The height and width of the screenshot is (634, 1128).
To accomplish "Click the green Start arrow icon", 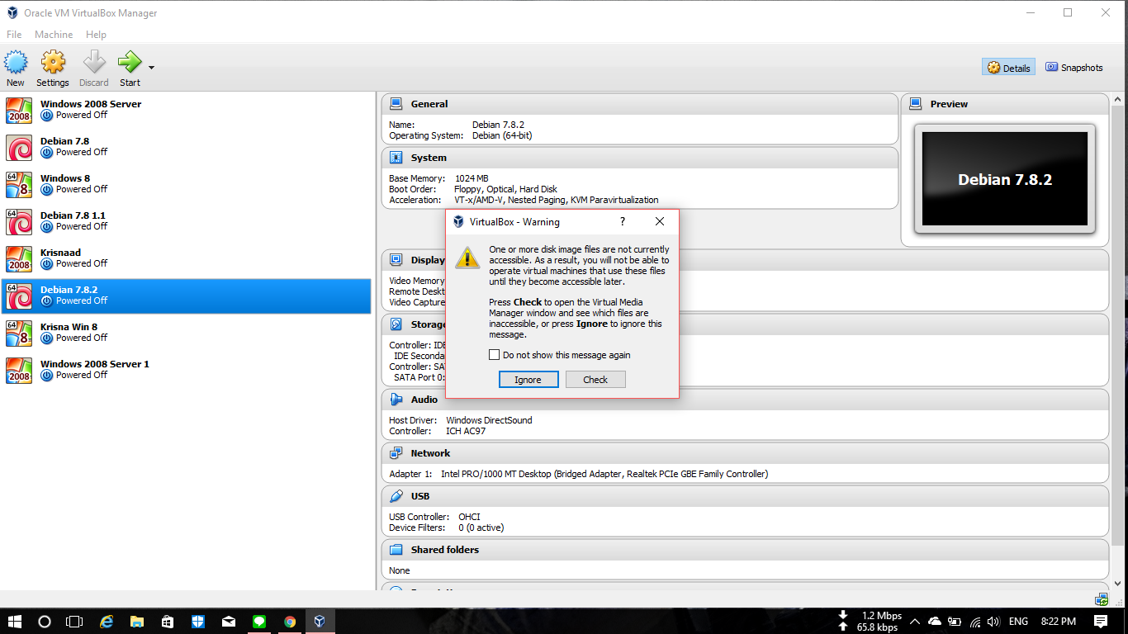I will coord(130,62).
